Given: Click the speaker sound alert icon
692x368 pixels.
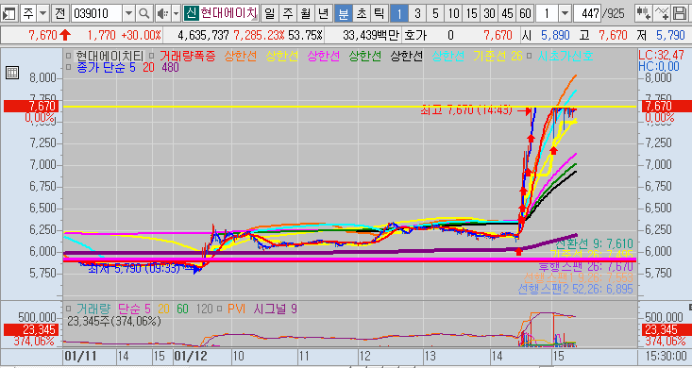Looking at the screenshot, I should [x=162, y=13].
